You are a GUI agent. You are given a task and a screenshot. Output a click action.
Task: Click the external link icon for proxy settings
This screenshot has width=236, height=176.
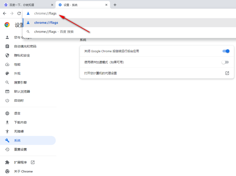click(x=227, y=73)
